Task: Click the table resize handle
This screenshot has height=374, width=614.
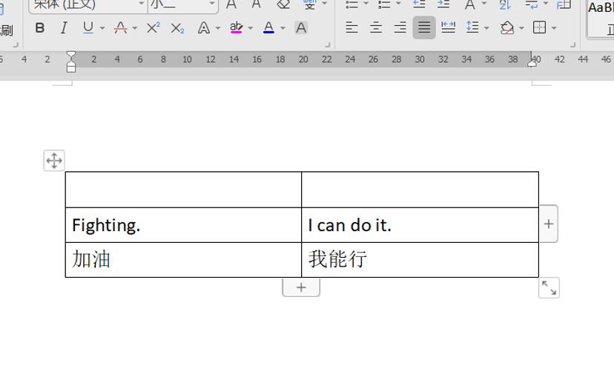Action: [549, 288]
